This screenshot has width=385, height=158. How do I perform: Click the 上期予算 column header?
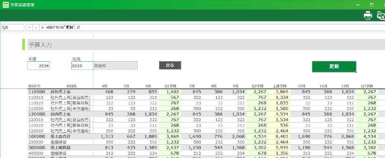(x=279, y=86)
